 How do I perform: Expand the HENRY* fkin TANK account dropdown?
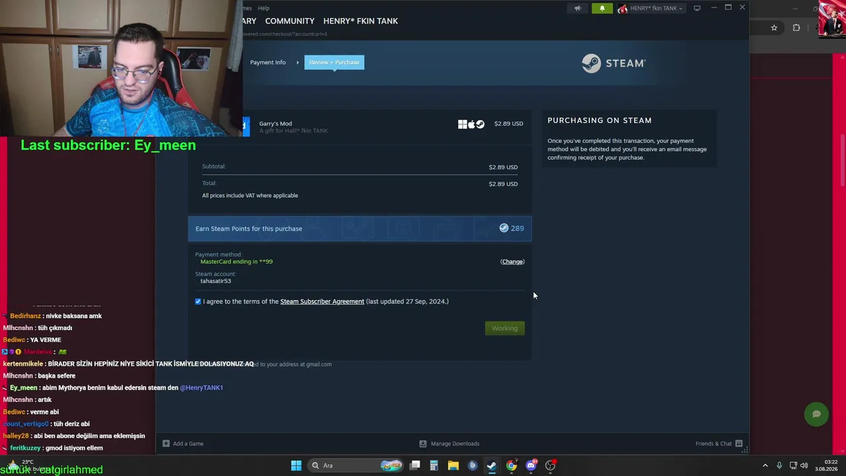pyautogui.click(x=655, y=8)
